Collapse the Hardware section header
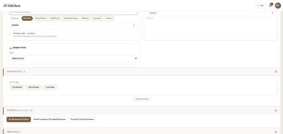This screenshot has height=134, width=283. pyautogui.click(x=142, y=110)
